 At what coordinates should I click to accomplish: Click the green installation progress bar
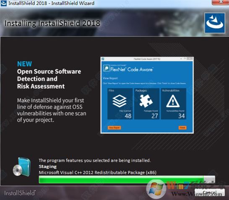pyautogui.click(x=127, y=179)
